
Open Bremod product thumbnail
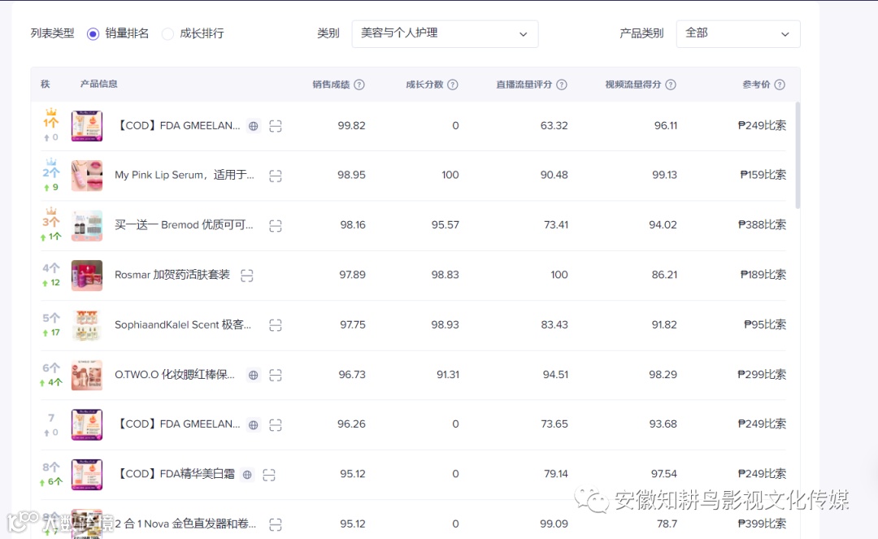(x=87, y=225)
